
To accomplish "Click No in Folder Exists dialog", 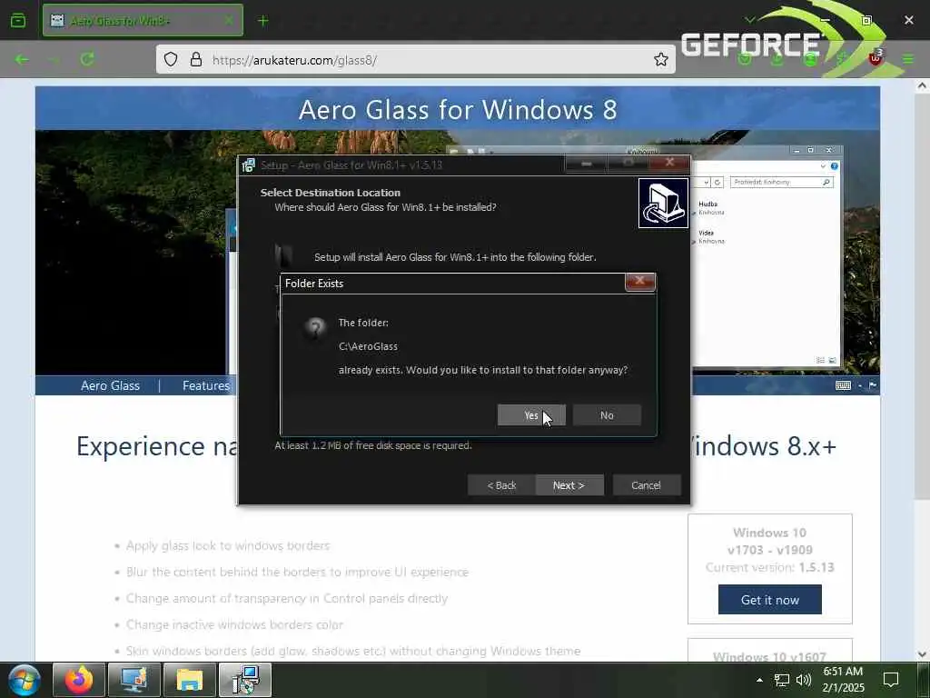I will tap(607, 415).
